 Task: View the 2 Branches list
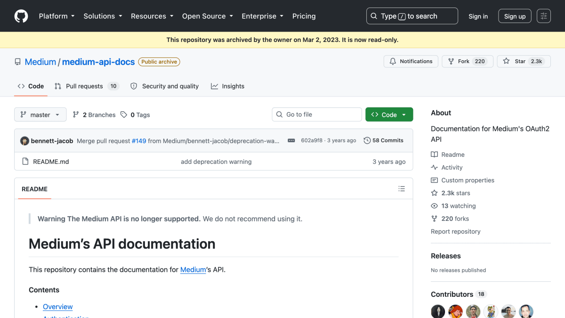[x=94, y=114]
